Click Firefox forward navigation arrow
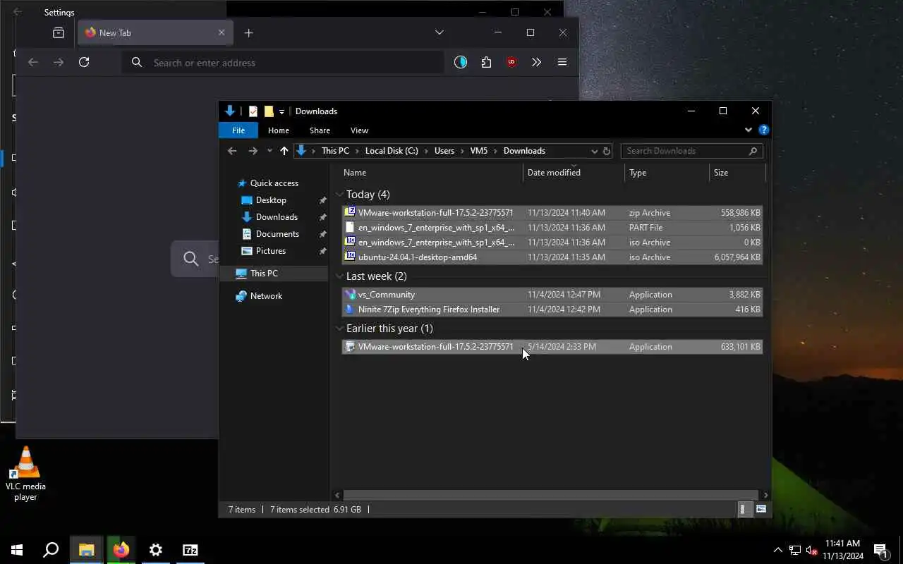903x564 pixels. 59,62
